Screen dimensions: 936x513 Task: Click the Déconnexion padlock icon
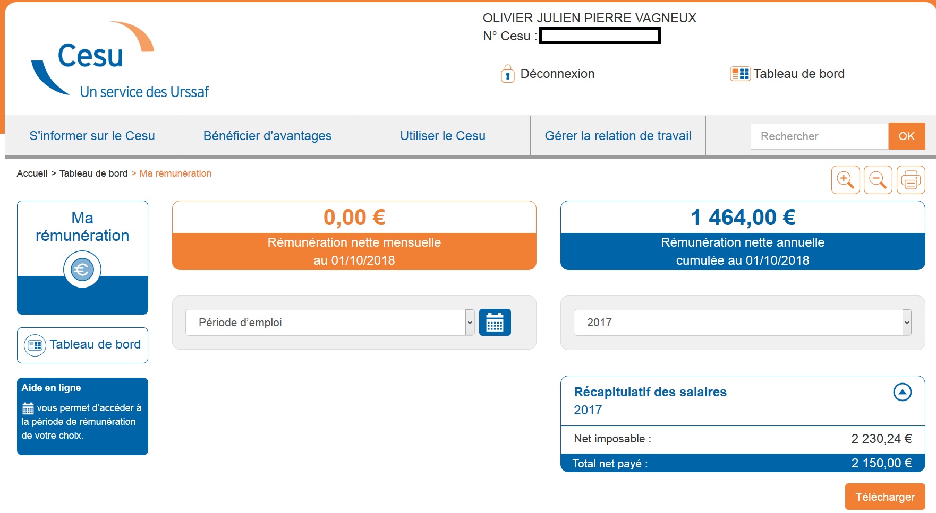[507, 74]
